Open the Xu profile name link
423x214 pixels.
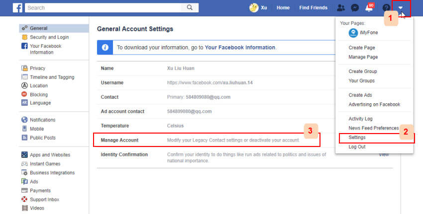coord(264,8)
